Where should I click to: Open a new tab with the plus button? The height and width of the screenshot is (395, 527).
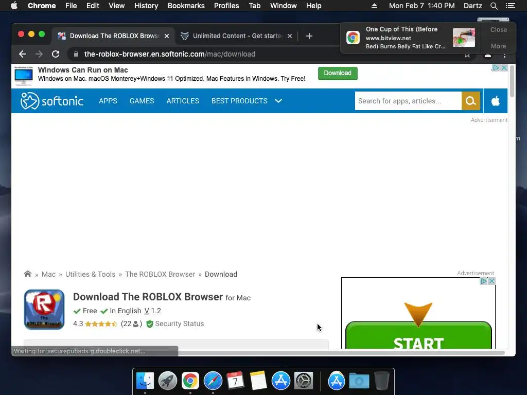309,36
